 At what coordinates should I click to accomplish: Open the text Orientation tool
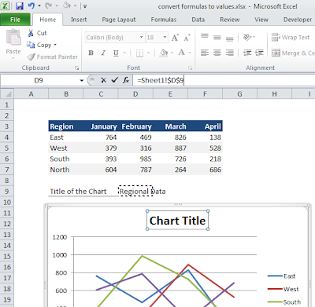[248, 37]
